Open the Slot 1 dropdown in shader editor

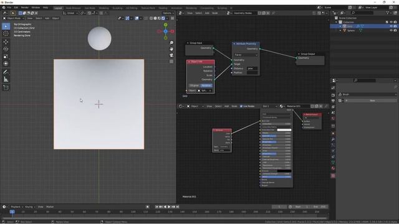point(270,106)
